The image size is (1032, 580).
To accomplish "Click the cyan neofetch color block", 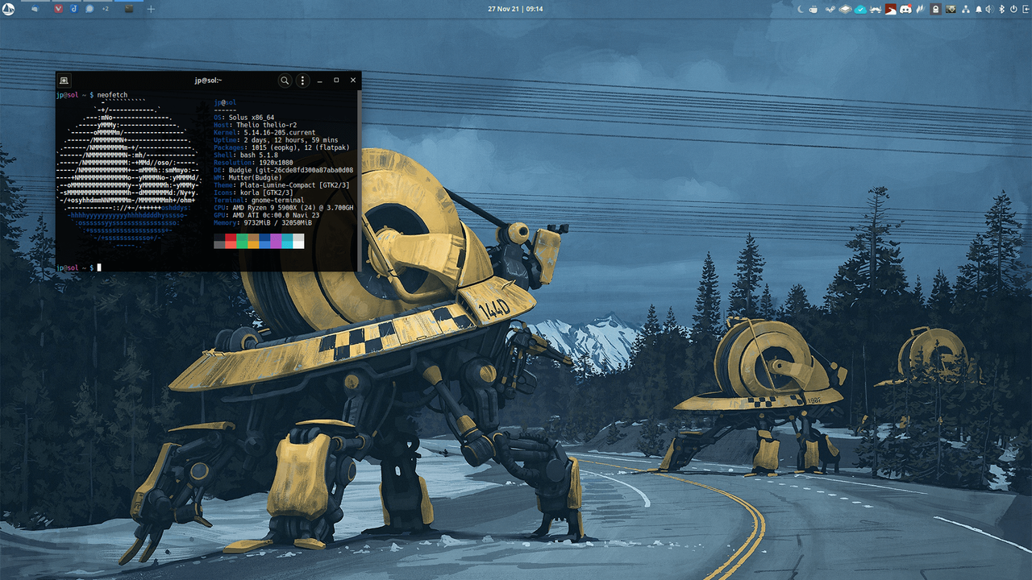I will click(287, 241).
